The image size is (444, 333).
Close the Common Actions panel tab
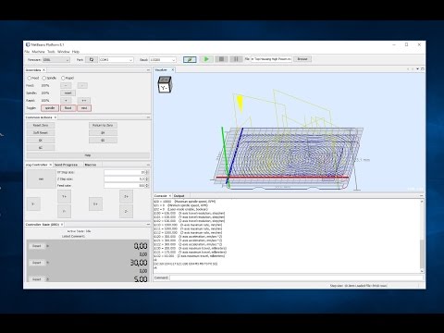(x=55, y=117)
